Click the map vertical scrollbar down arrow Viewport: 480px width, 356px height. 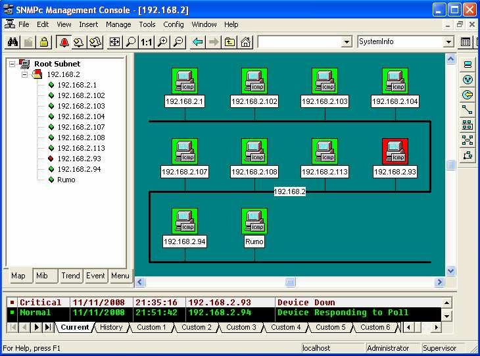pos(450,271)
